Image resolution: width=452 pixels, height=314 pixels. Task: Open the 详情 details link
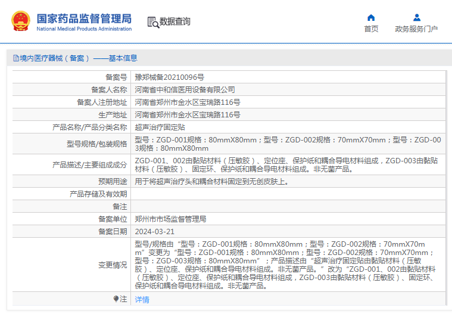pos(142,300)
